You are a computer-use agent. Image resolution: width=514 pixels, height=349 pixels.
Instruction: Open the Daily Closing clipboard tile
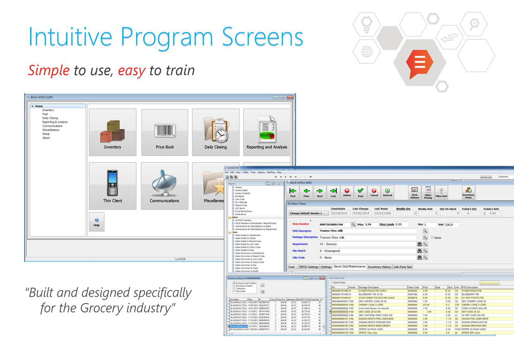[216, 132]
